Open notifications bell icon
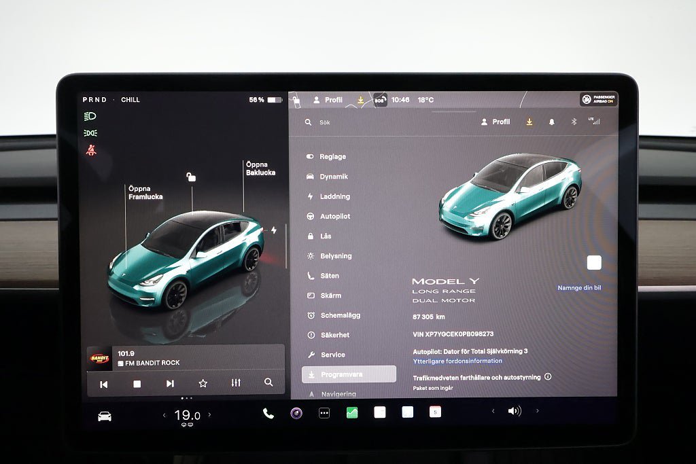The image size is (696, 464). click(552, 122)
